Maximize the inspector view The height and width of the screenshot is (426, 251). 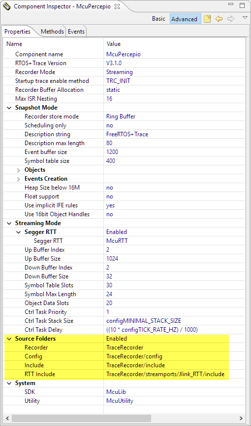coord(242,5)
